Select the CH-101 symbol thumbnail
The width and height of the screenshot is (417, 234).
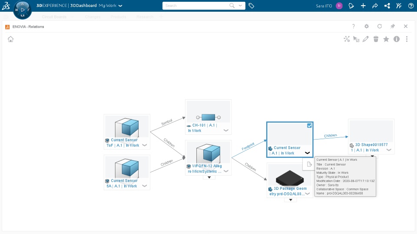pos(208,112)
